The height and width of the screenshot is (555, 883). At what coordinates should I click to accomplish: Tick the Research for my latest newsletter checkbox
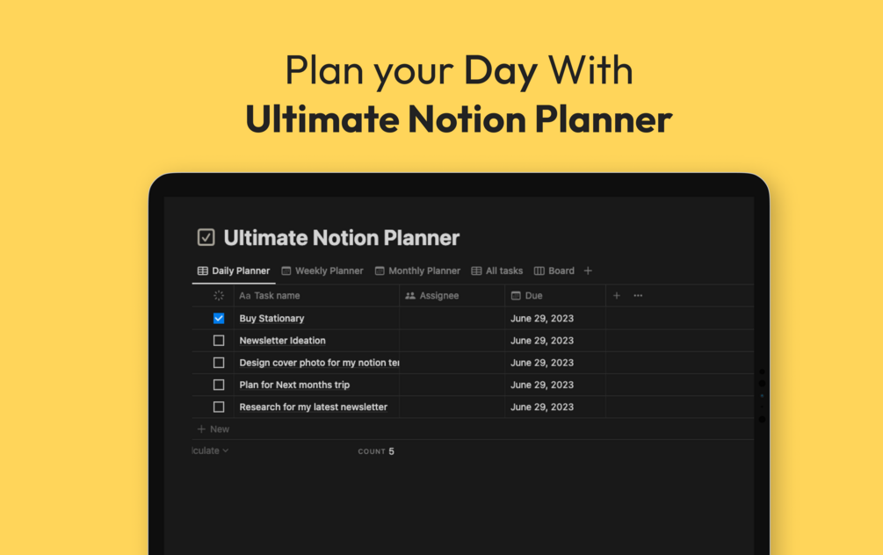point(219,407)
